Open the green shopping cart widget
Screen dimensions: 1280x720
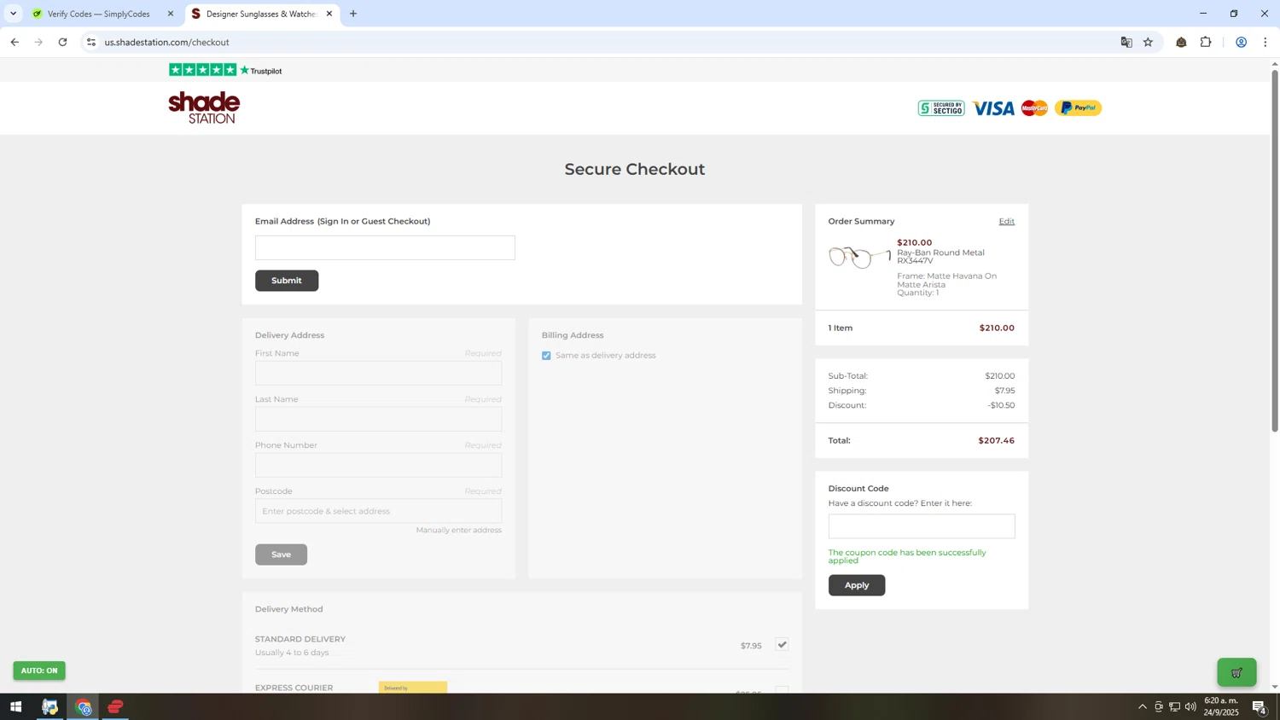[x=1236, y=672]
